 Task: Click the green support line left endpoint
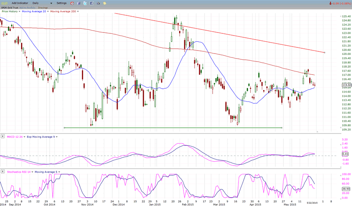(x=64, y=128)
